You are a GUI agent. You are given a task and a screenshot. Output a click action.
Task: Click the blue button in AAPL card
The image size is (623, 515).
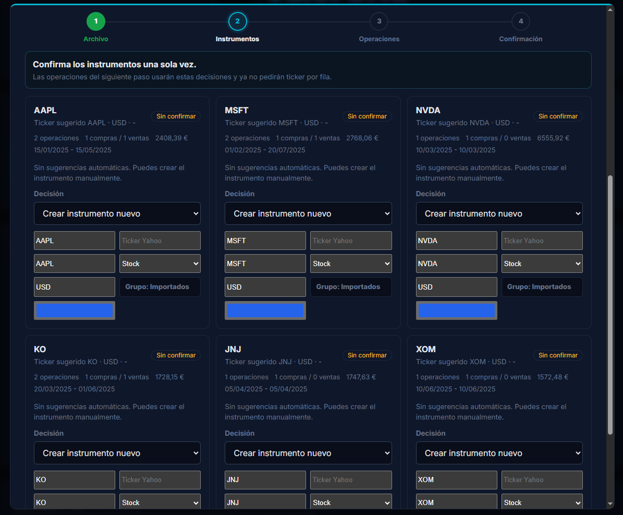75,310
